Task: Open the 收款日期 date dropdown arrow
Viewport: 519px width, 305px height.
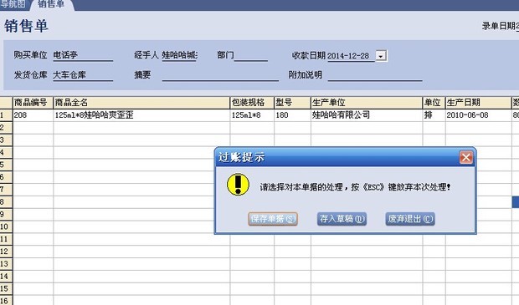Action: tap(381, 56)
